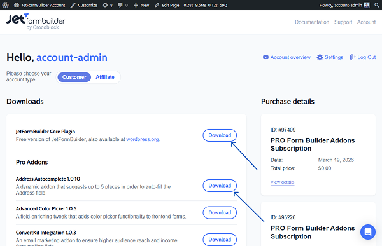Open the Documentation link
The image size is (382, 246).
point(312,22)
